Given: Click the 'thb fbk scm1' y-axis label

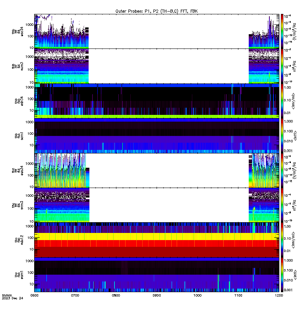Looking at the screenshot, I should pyautogui.click(x=19, y=136).
